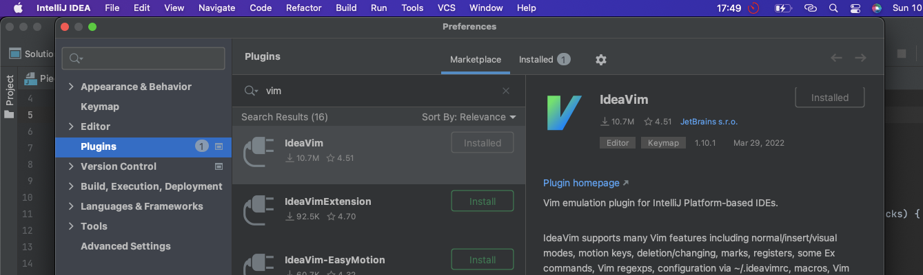
Task: Click the red timer icon in menu bar
Action: click(x=753, y=8)
